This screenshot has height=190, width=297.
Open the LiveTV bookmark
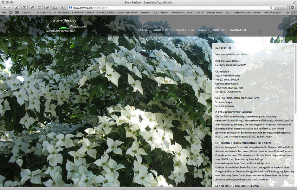pyautogui.click(x=199, y=13)
